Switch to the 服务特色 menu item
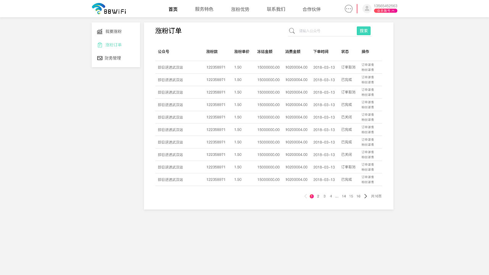 pyautogui.click(x=204, y=9)
